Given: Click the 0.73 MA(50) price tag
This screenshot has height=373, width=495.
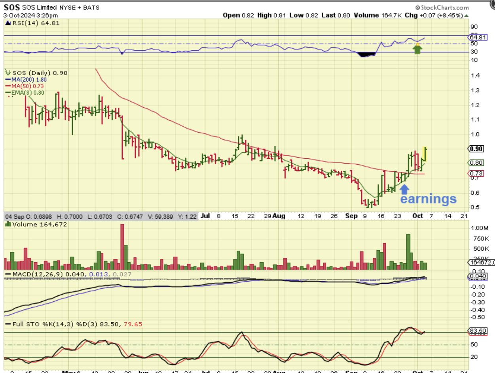Looking at the screenshot, I should click(x=476, y=173).
